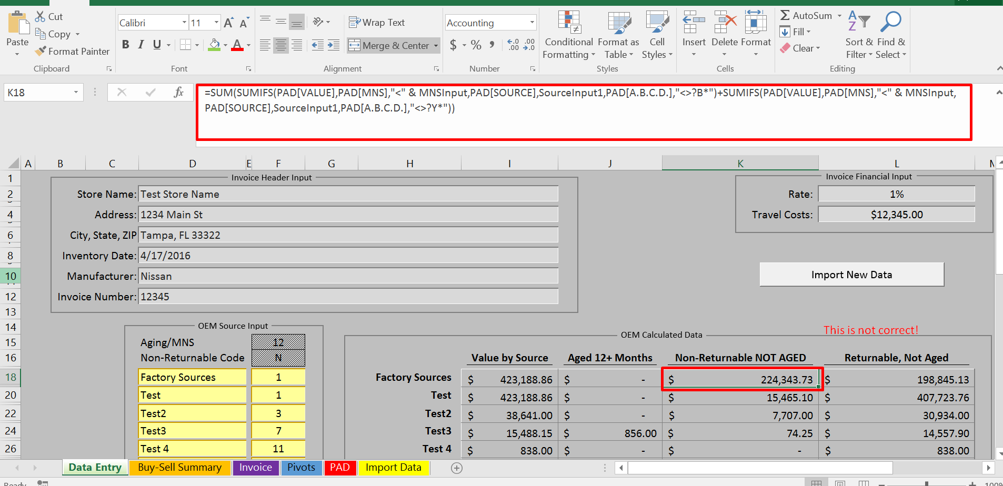The image size is (1003, 486).
Task: Open Conditional Formatting menu
Action: (x=568, y=35)
